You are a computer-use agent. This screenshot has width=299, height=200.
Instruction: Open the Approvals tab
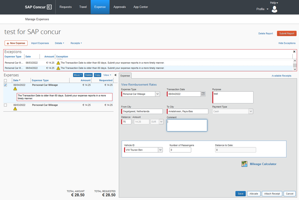tap(119, 7)
